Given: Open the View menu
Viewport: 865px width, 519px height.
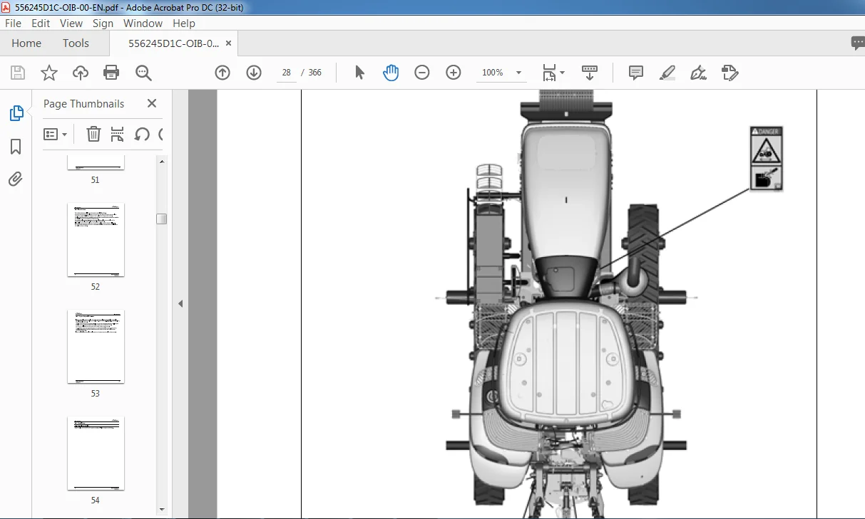Looking at the screenshot, I should [71, 23].
